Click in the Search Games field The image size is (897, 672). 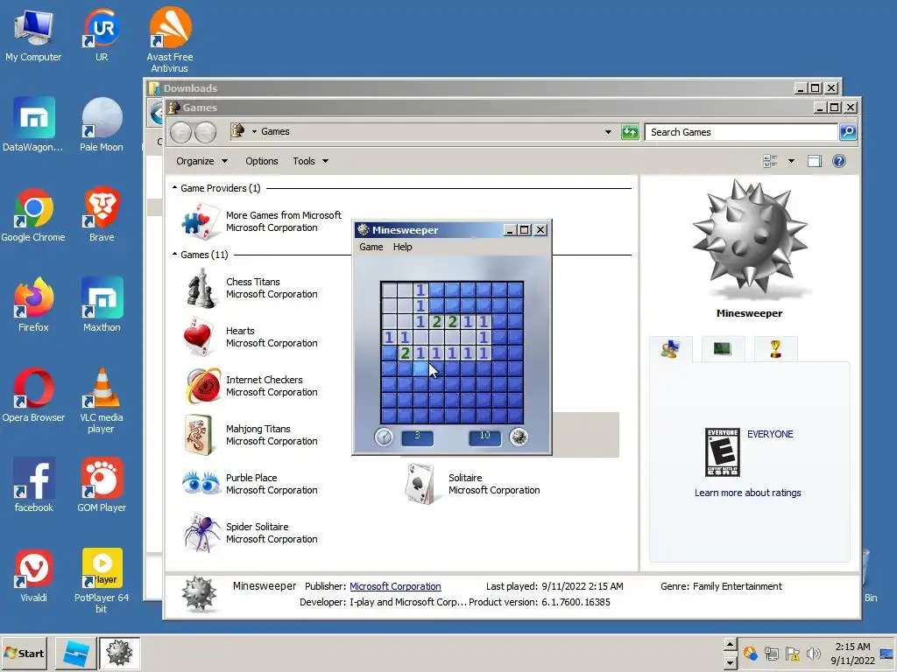(741, 132)
